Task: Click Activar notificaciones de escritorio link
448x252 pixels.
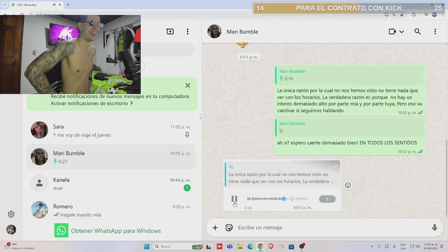Action: click(x=92, y=103)
